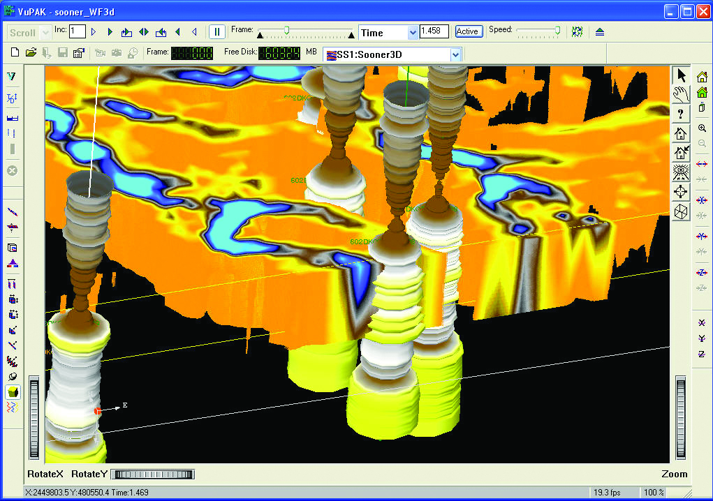Click the properties checklist icon in toolbar
Image resolution: width=713 pixels, height=501 pixels.
click(78, 53)
